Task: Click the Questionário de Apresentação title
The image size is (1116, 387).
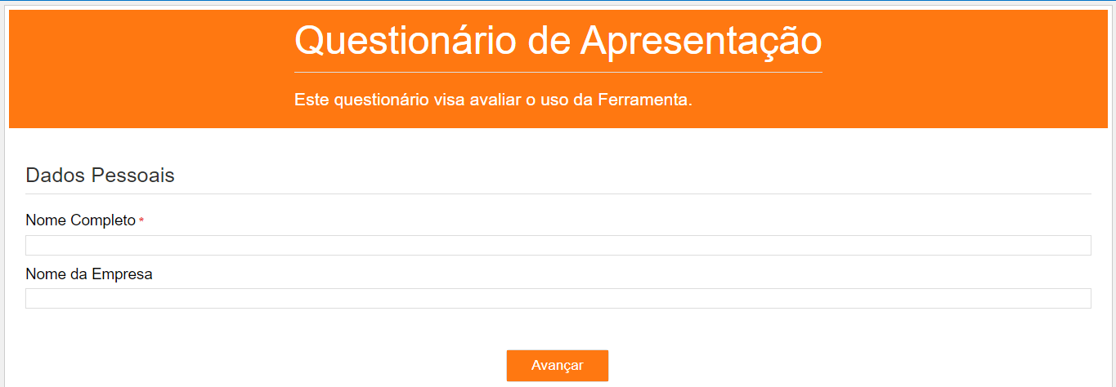Action: (558, 40)
